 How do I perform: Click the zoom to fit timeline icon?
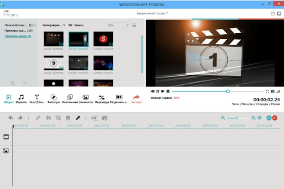pyautogui.click(x=260, y=118)
